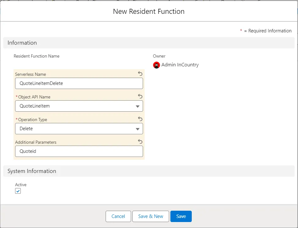Click the Information section header
The width and height of the screenshot is (298, 228).
(22, 43)
